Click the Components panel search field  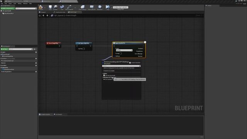coord(26,8)
